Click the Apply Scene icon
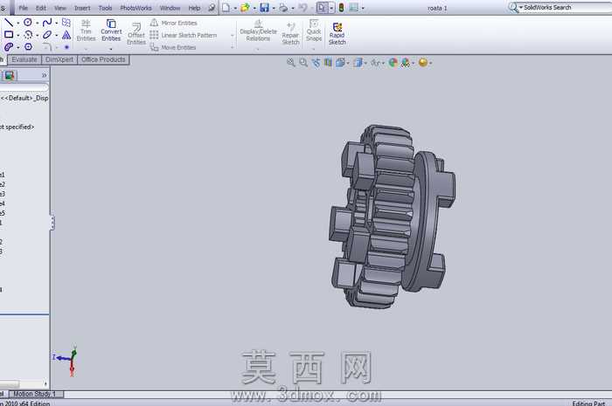Image resolution: width=612 pixels, height=406 pixels. (406, 62)
